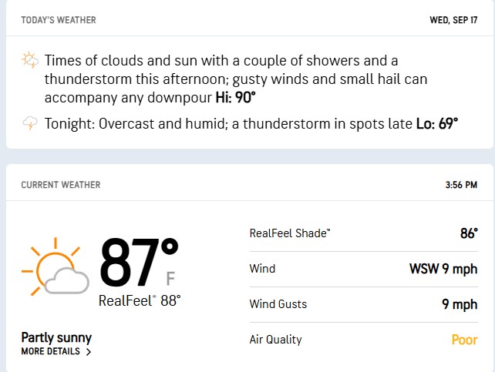The image size is (495, 372).
Task: Click the CURRENT WEATHER heading
Action: (61, 185)
